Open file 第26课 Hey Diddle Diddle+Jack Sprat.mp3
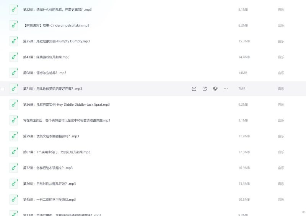 pos(66,105)
